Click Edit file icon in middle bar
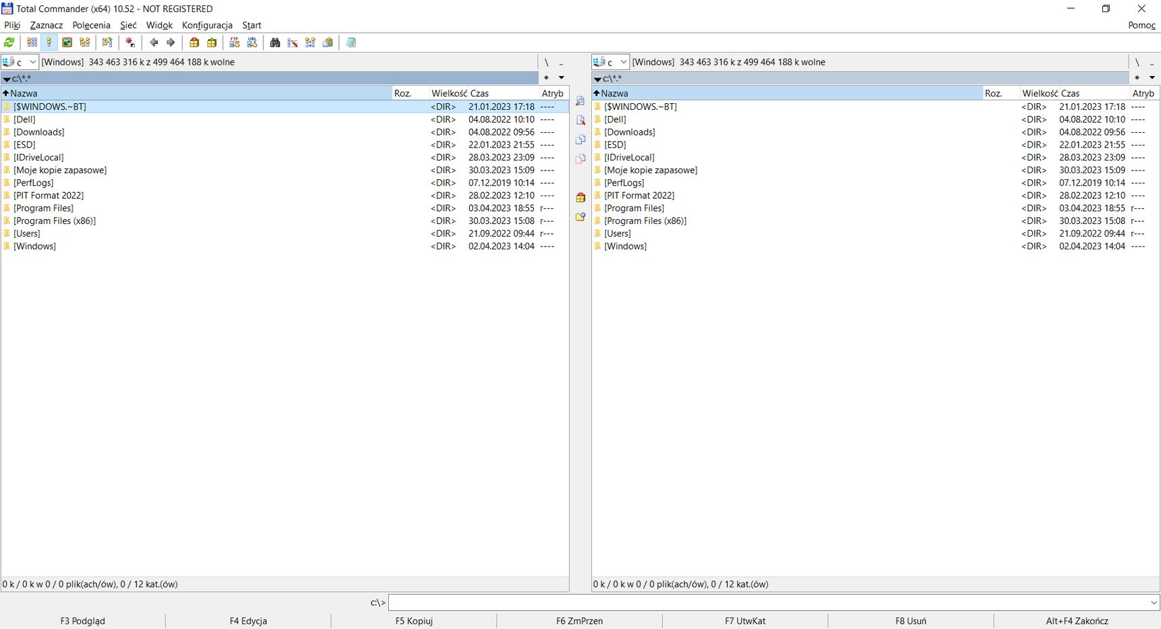This screenshot has width=1161, height=629. [580, 121]
